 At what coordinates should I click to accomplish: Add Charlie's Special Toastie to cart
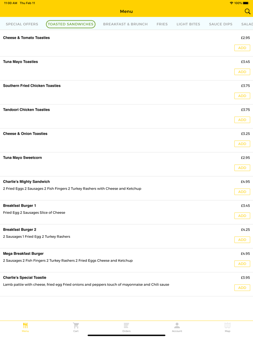242,288
